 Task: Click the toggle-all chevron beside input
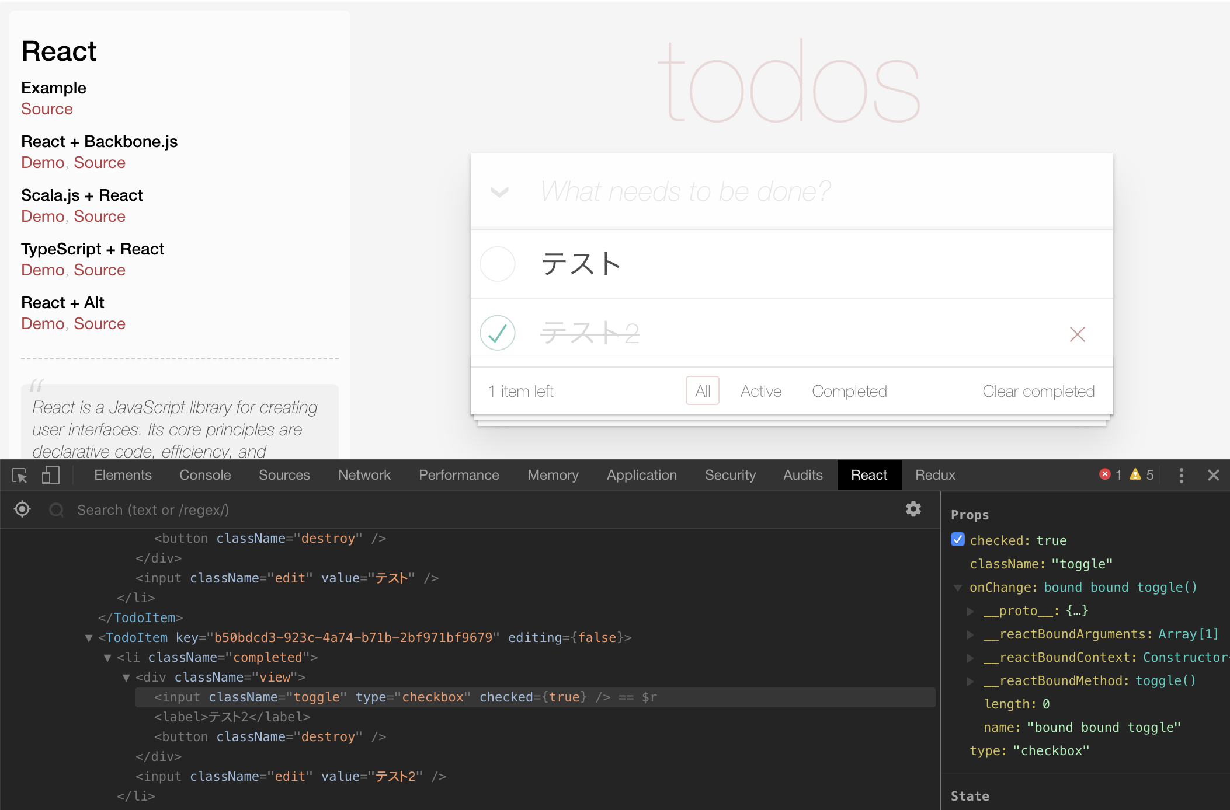tap(499, 192)
